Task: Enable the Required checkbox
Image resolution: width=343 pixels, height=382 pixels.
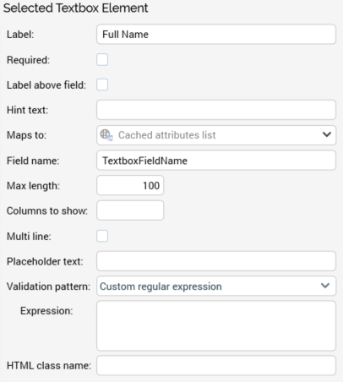Action: [102, 60]
